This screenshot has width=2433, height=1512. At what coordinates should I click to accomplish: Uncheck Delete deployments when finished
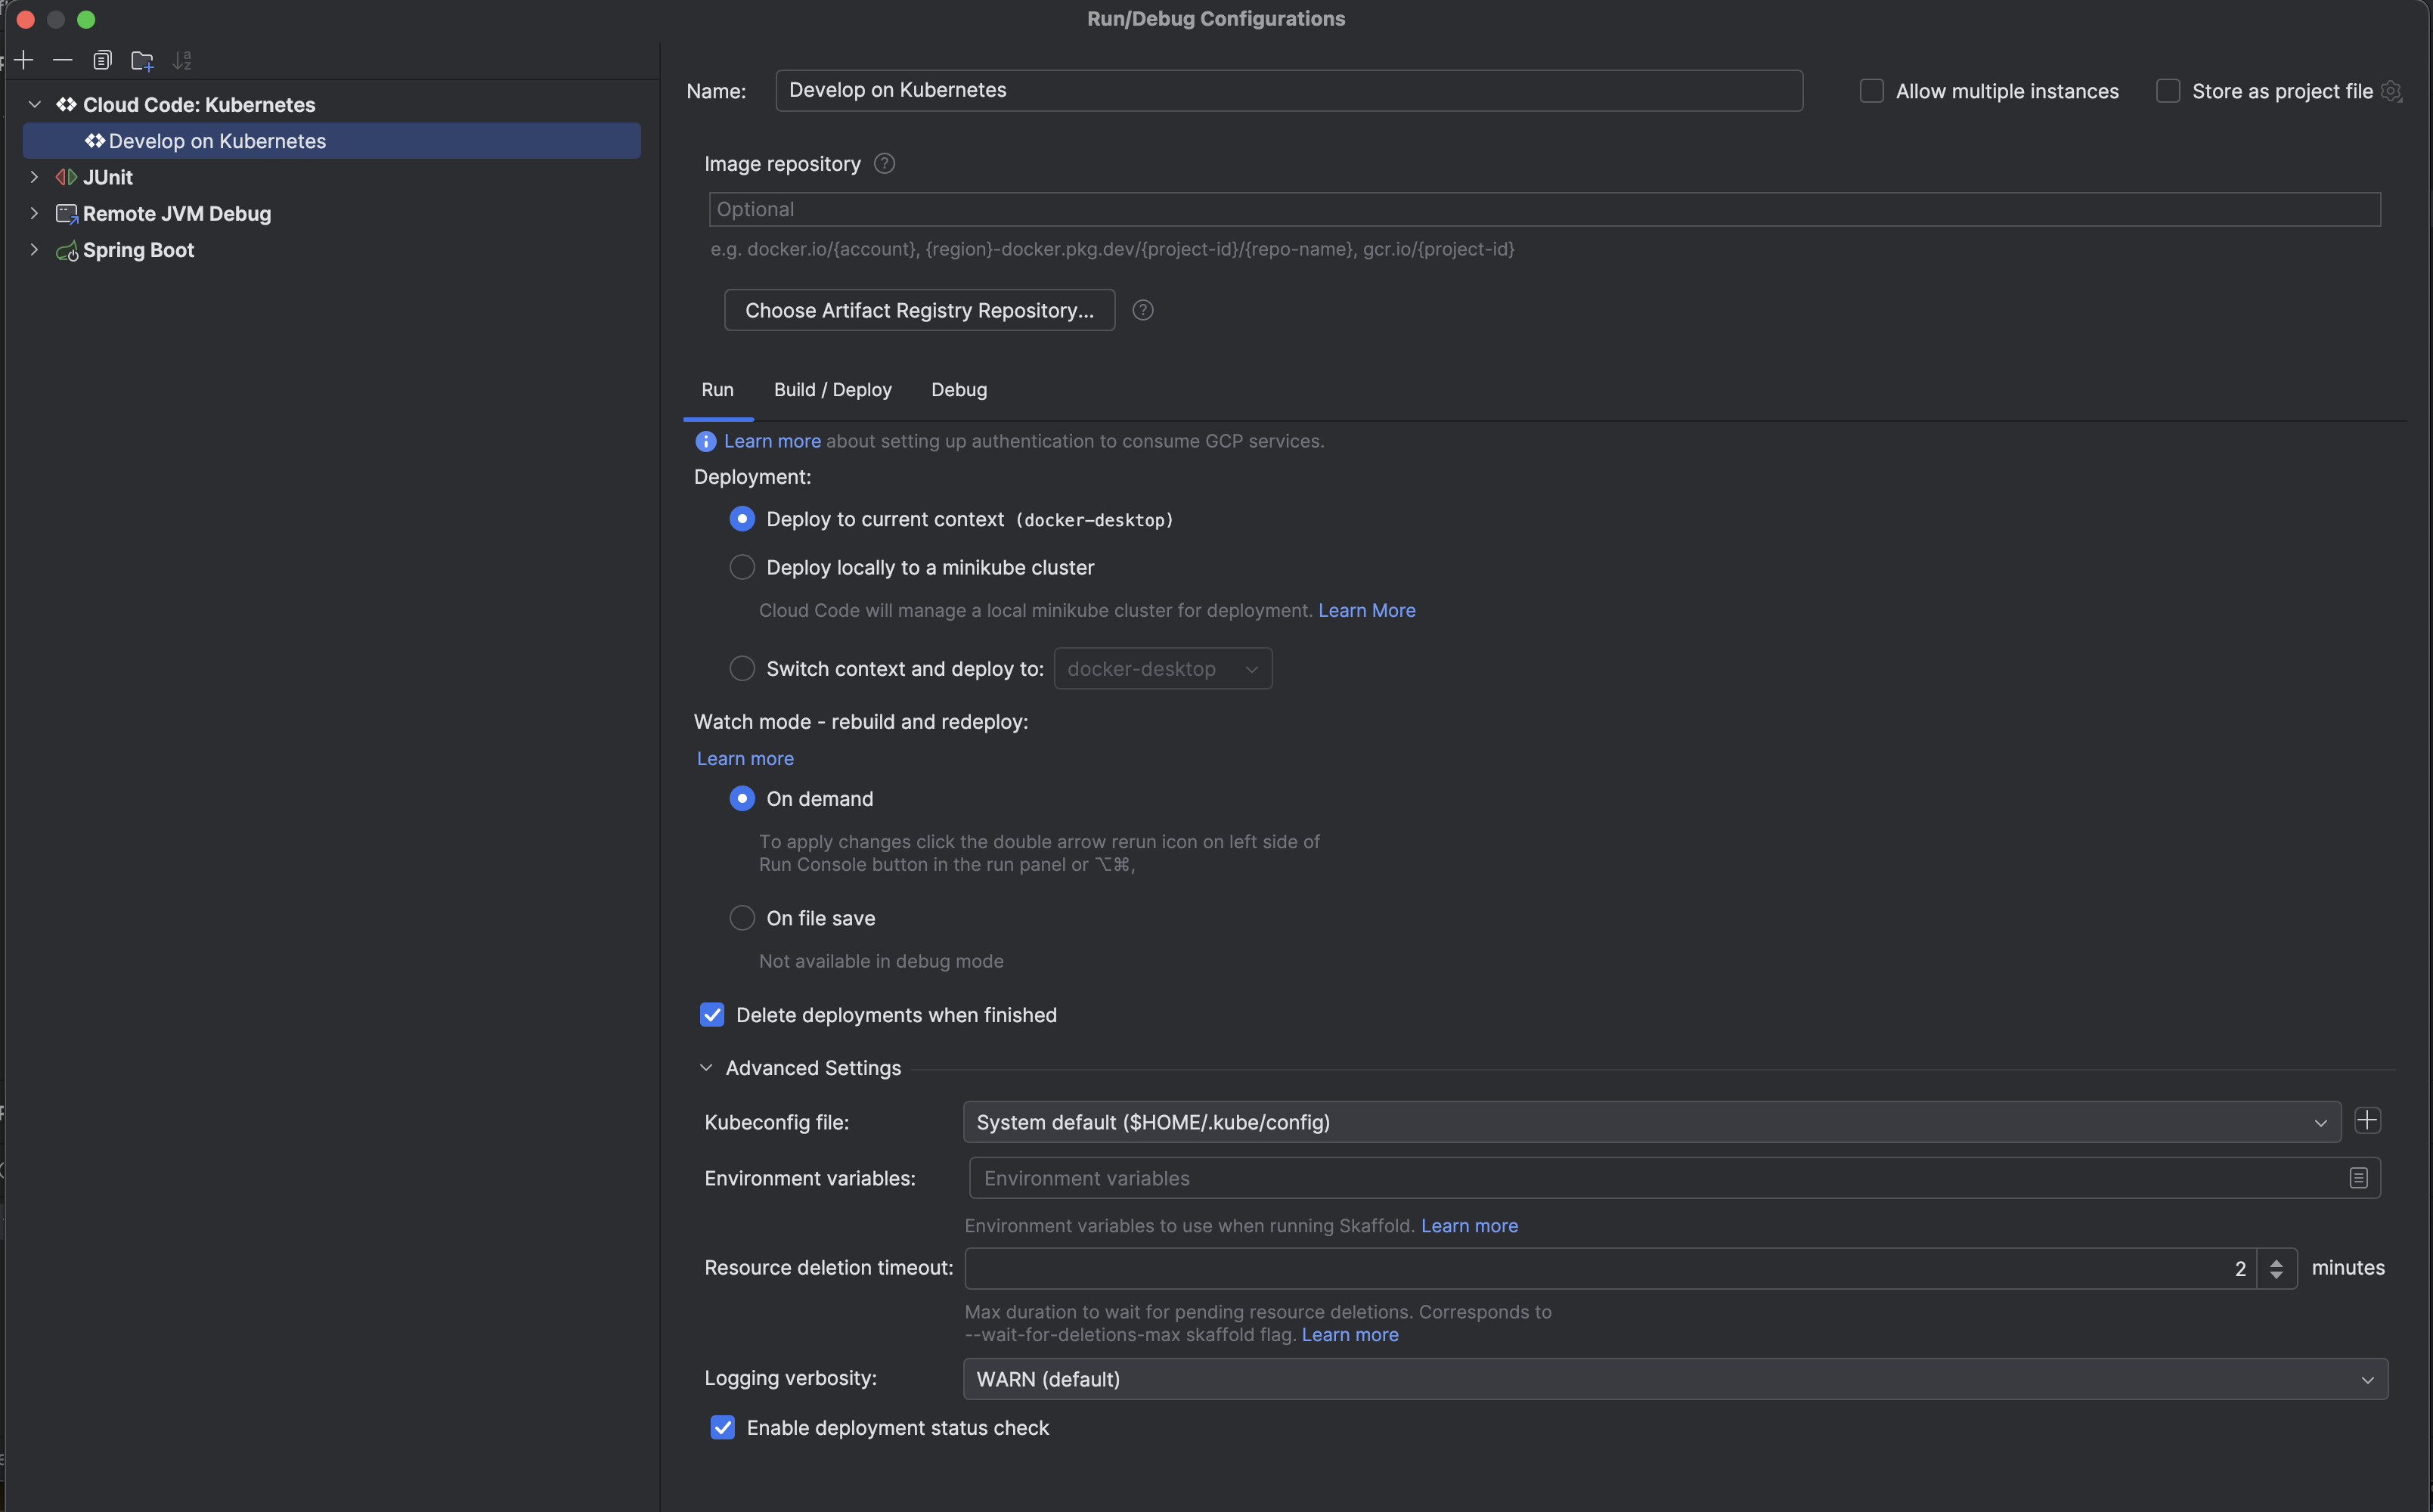(x=712, y=1014)
